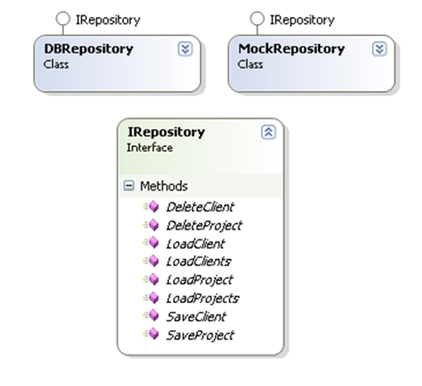Image resolution: width=422 pixels, height=386 pixels.
Task: Click the LoadClients method icon
Action: tap(151, 261)
